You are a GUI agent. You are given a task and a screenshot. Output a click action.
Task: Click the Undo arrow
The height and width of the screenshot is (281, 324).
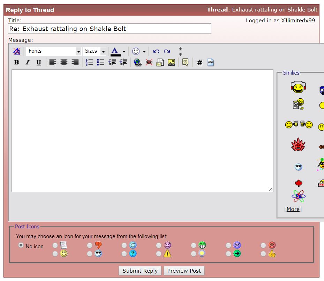[156, 51]
